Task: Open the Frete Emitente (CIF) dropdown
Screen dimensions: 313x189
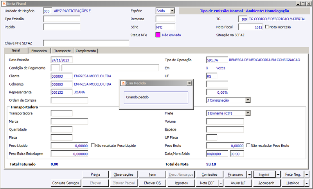Action: coord(248,113)
